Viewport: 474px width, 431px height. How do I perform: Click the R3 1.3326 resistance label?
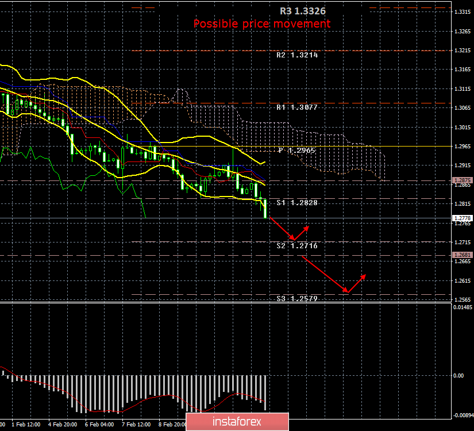tap(303, 11)
